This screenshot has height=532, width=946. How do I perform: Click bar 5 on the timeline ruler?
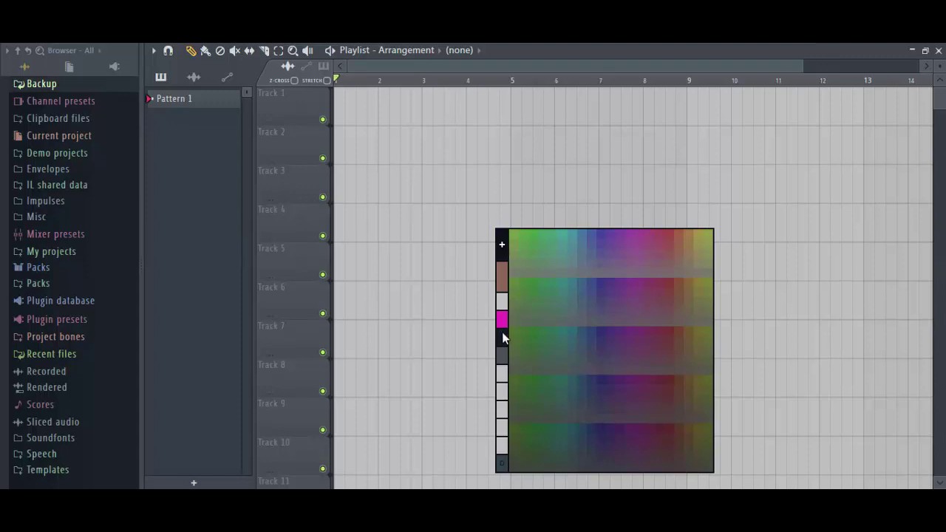512,81
